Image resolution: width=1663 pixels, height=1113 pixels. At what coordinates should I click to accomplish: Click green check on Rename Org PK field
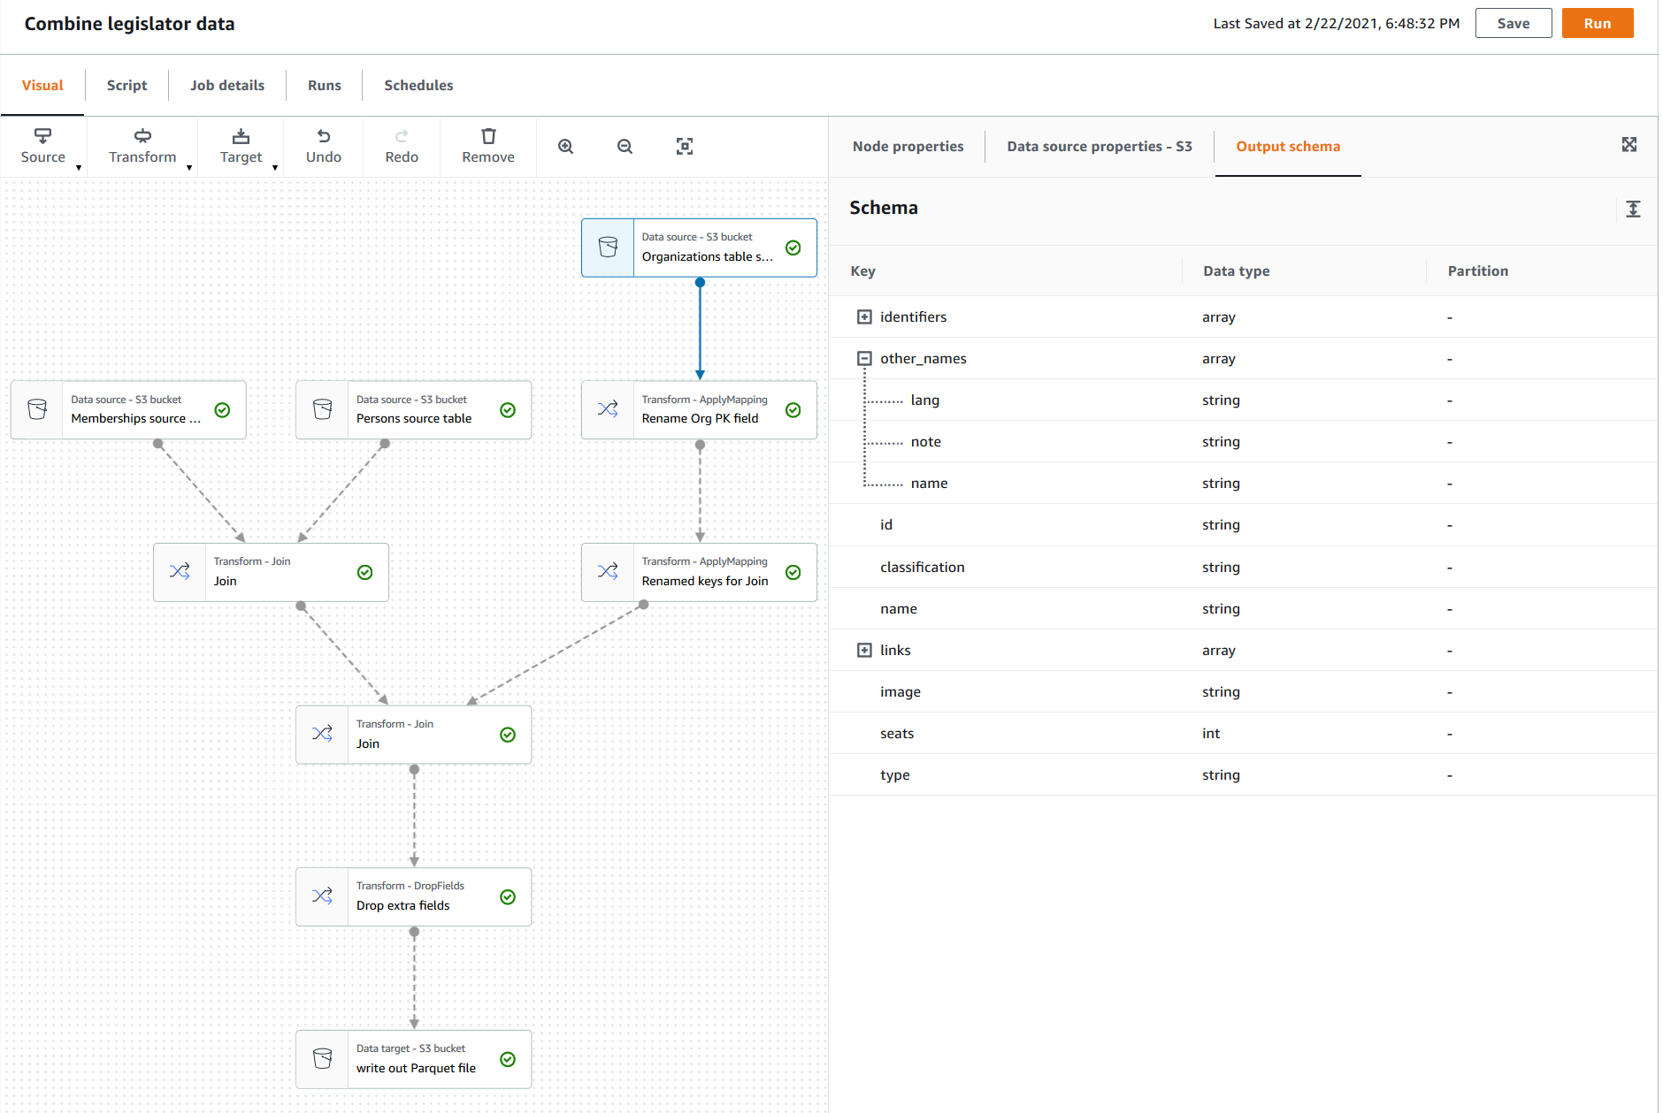[793, 410]
